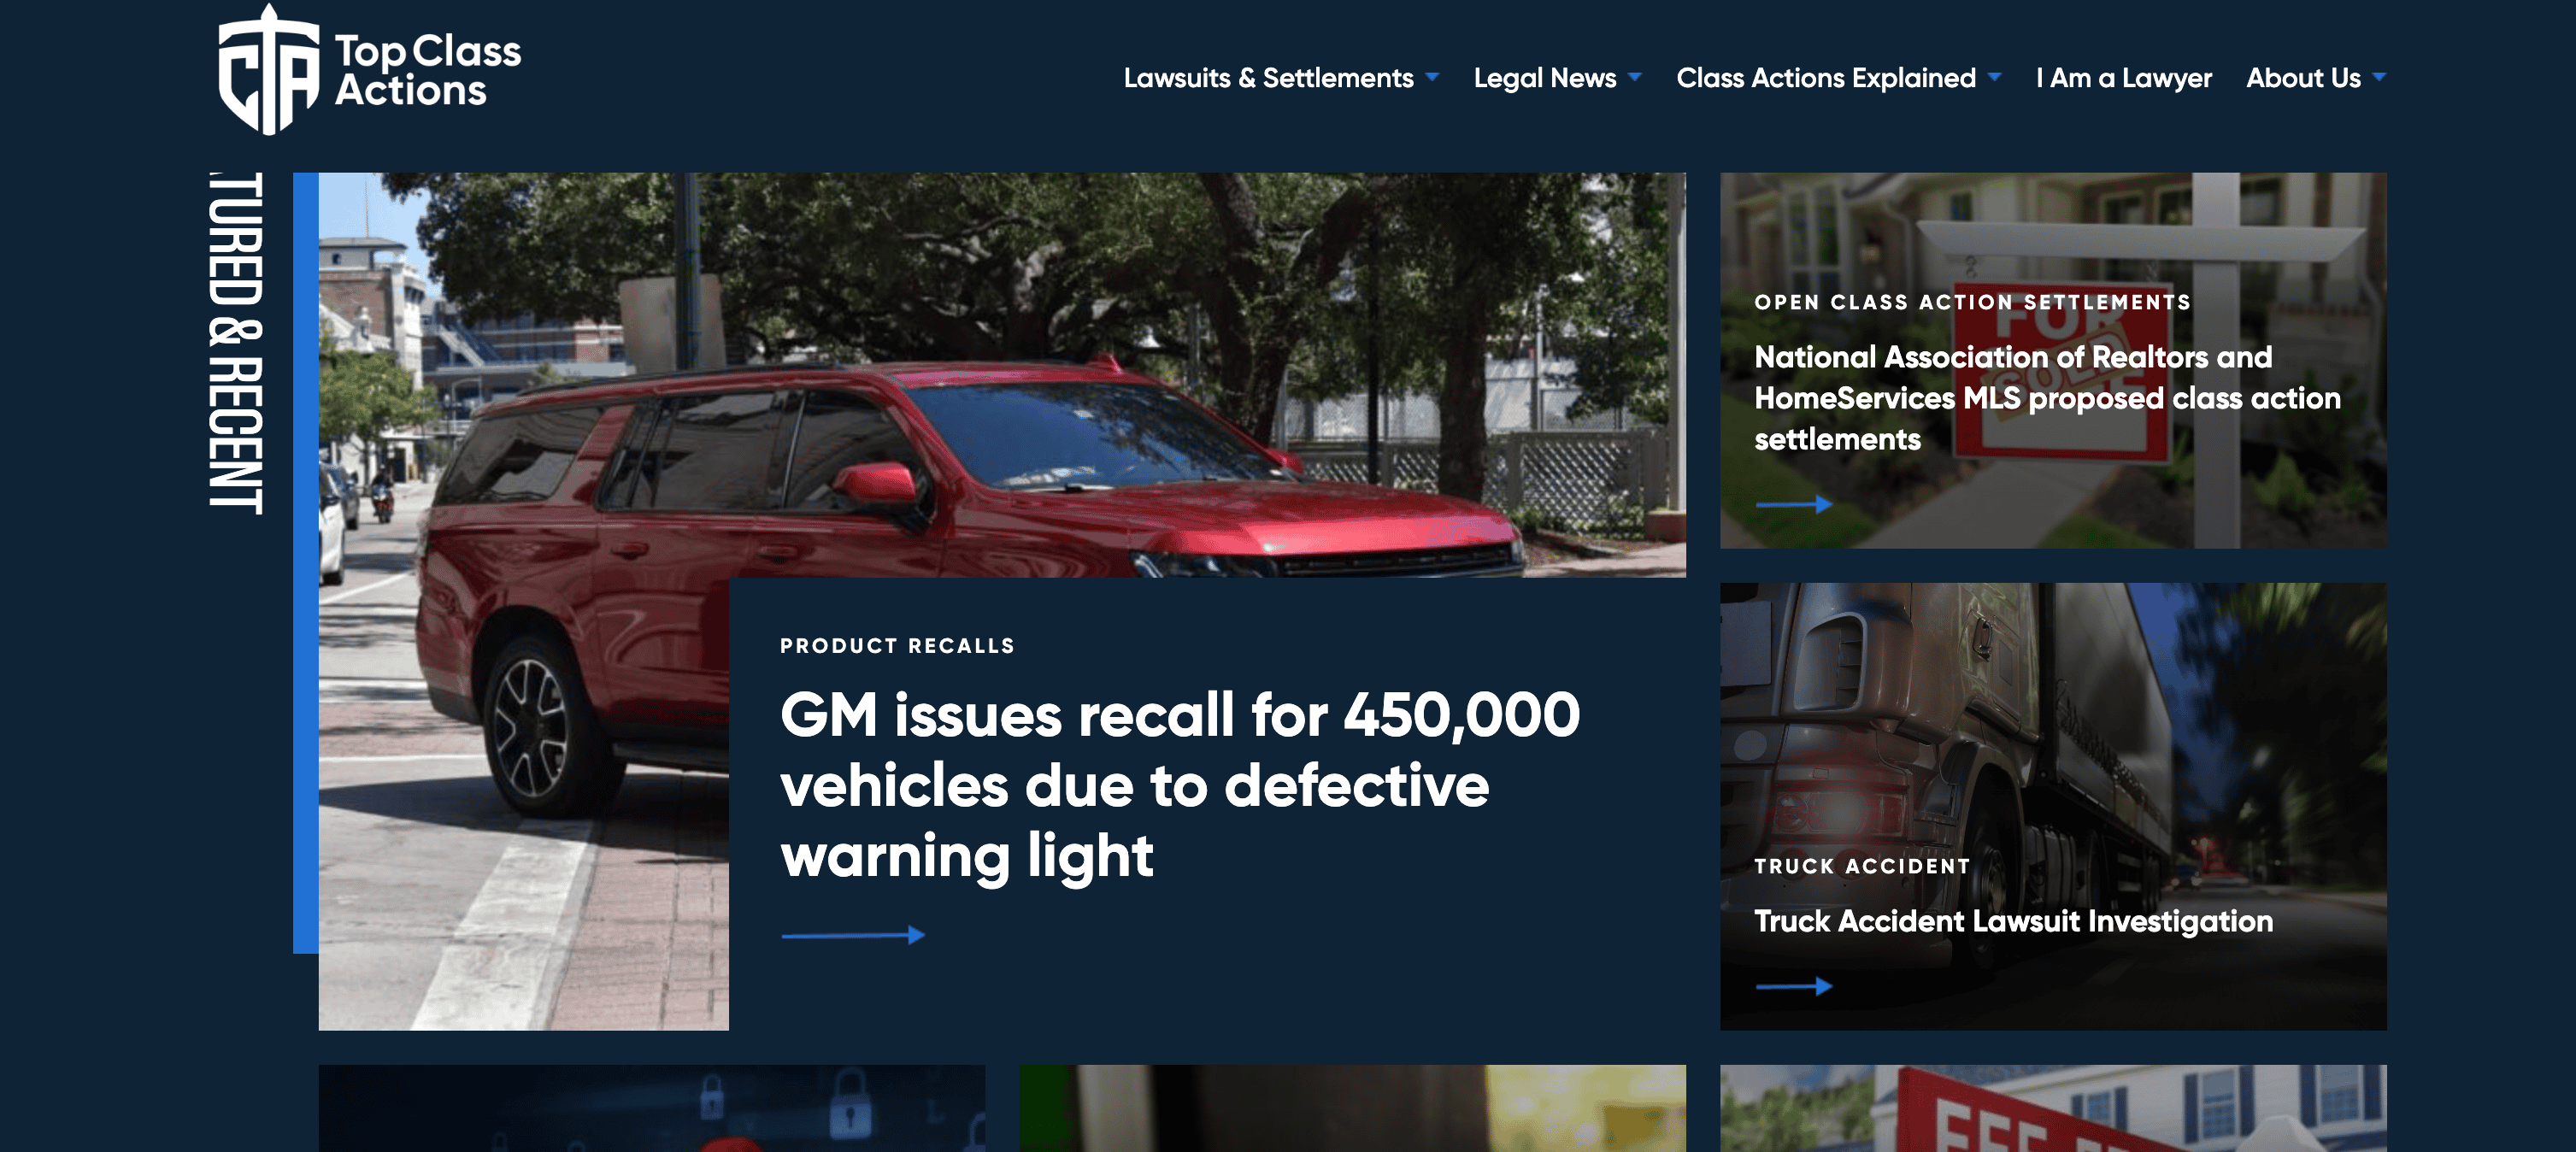Expand the About Us dropdown arrow
This screenshot has width=2576, height=1152.
[2379, 77]
